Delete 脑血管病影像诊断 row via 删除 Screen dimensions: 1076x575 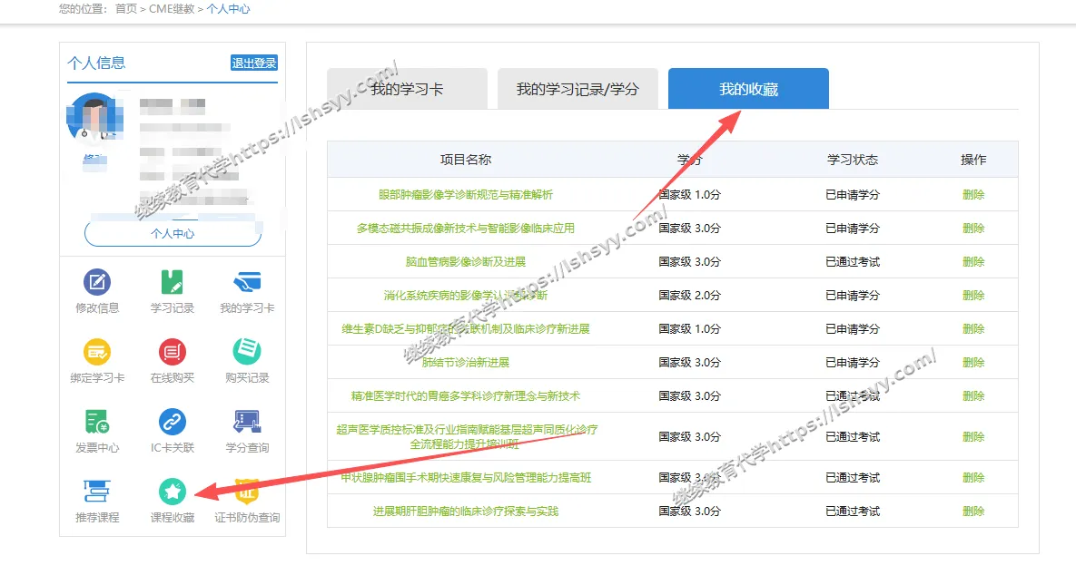point(973,262)
